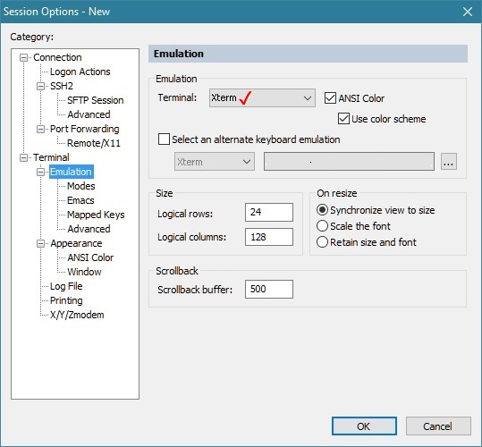Dismiss dialog with Cancel button
Image resolution: width=482 pixels, height=447 pixels.
(438, 426)
